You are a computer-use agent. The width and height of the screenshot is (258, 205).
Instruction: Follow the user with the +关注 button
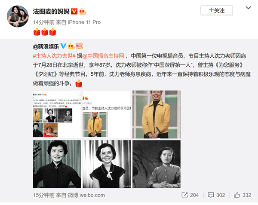[x=217, y=10]
